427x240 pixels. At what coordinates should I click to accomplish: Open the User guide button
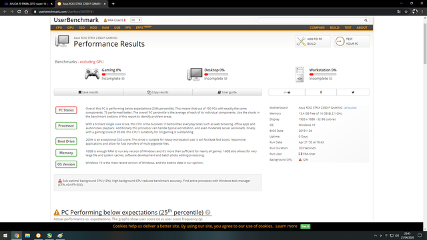227,92
